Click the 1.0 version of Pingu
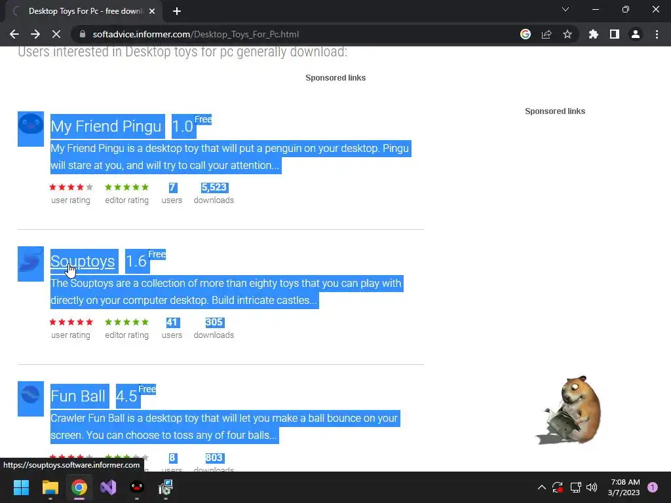The image size is (671, 503). (183, 126)
